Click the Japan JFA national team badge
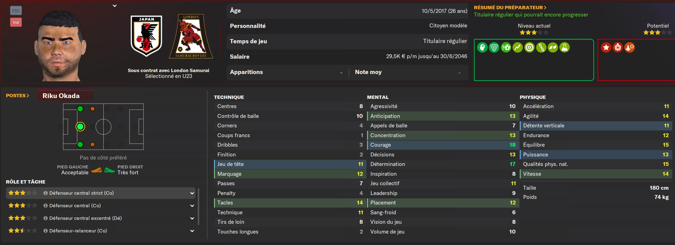675x245 pixels. tap(146, 35)
